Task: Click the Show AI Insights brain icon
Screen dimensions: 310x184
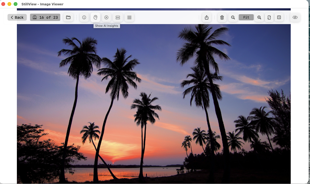Action: 95,17
